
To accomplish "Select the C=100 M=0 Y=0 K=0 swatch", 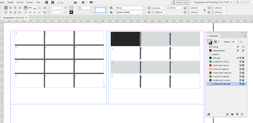I will coord(226,62).
